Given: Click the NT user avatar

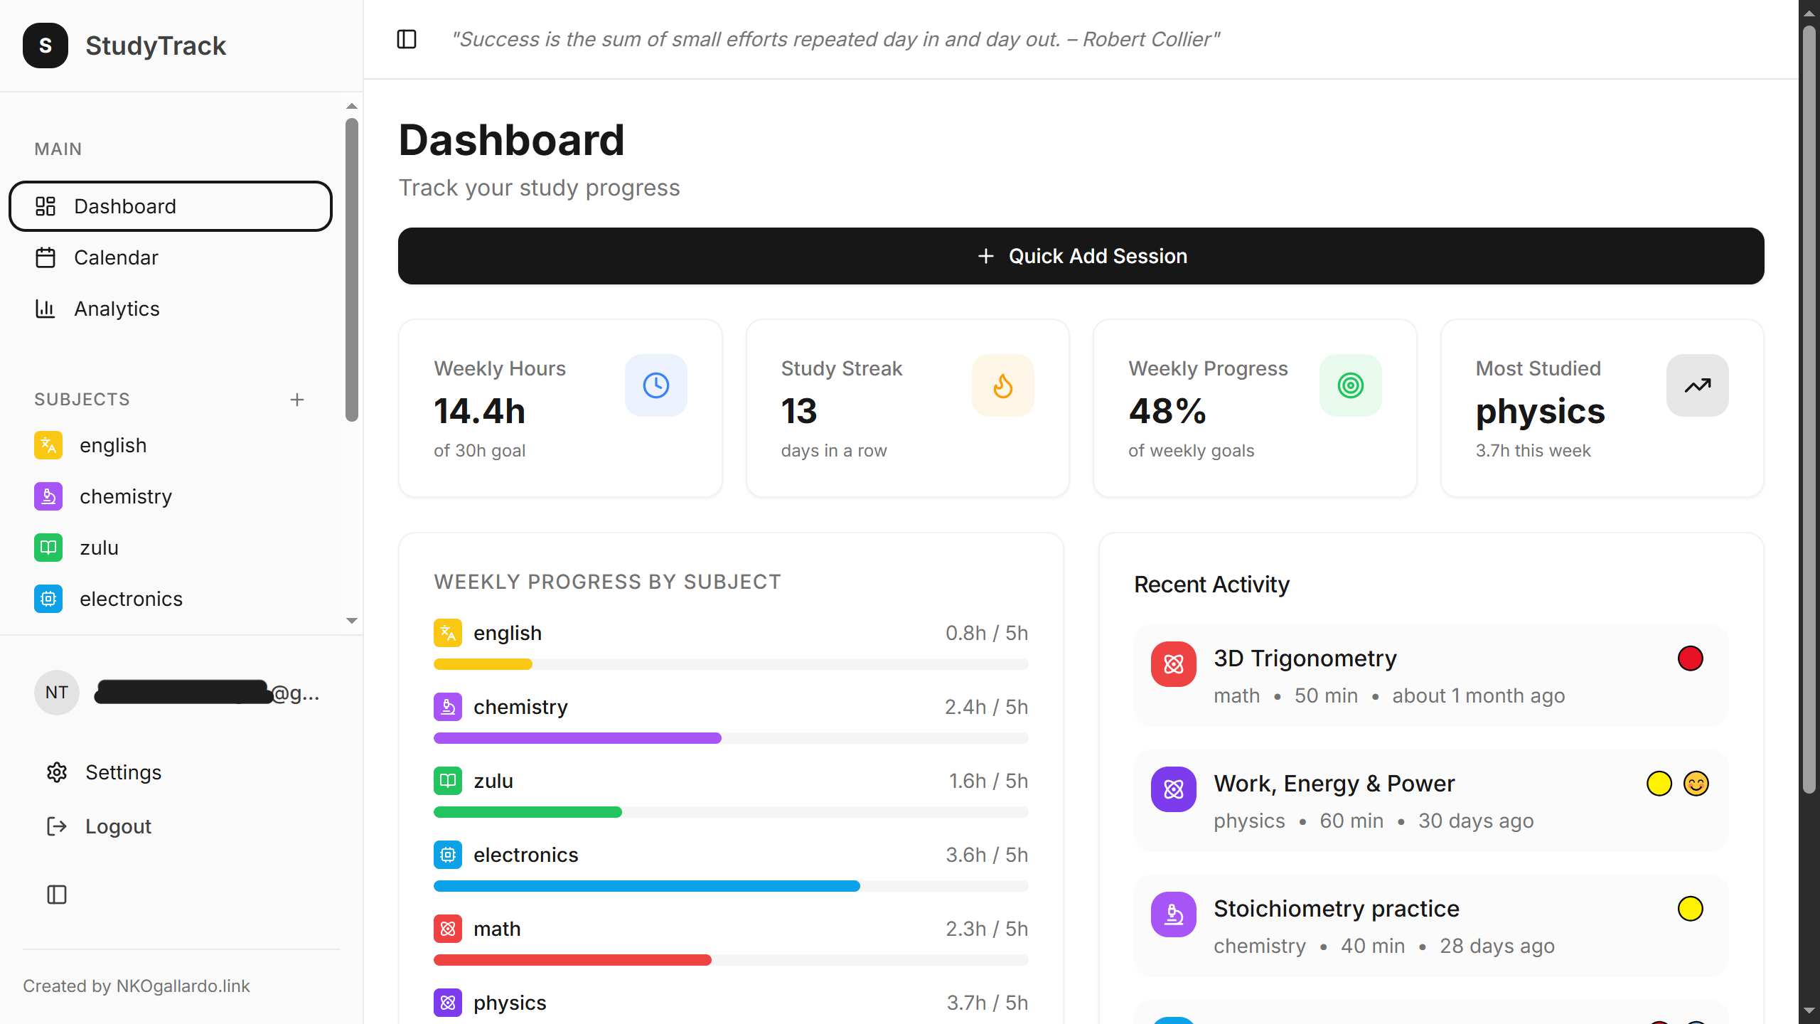Looking at the screenshot, I should 57,693.
